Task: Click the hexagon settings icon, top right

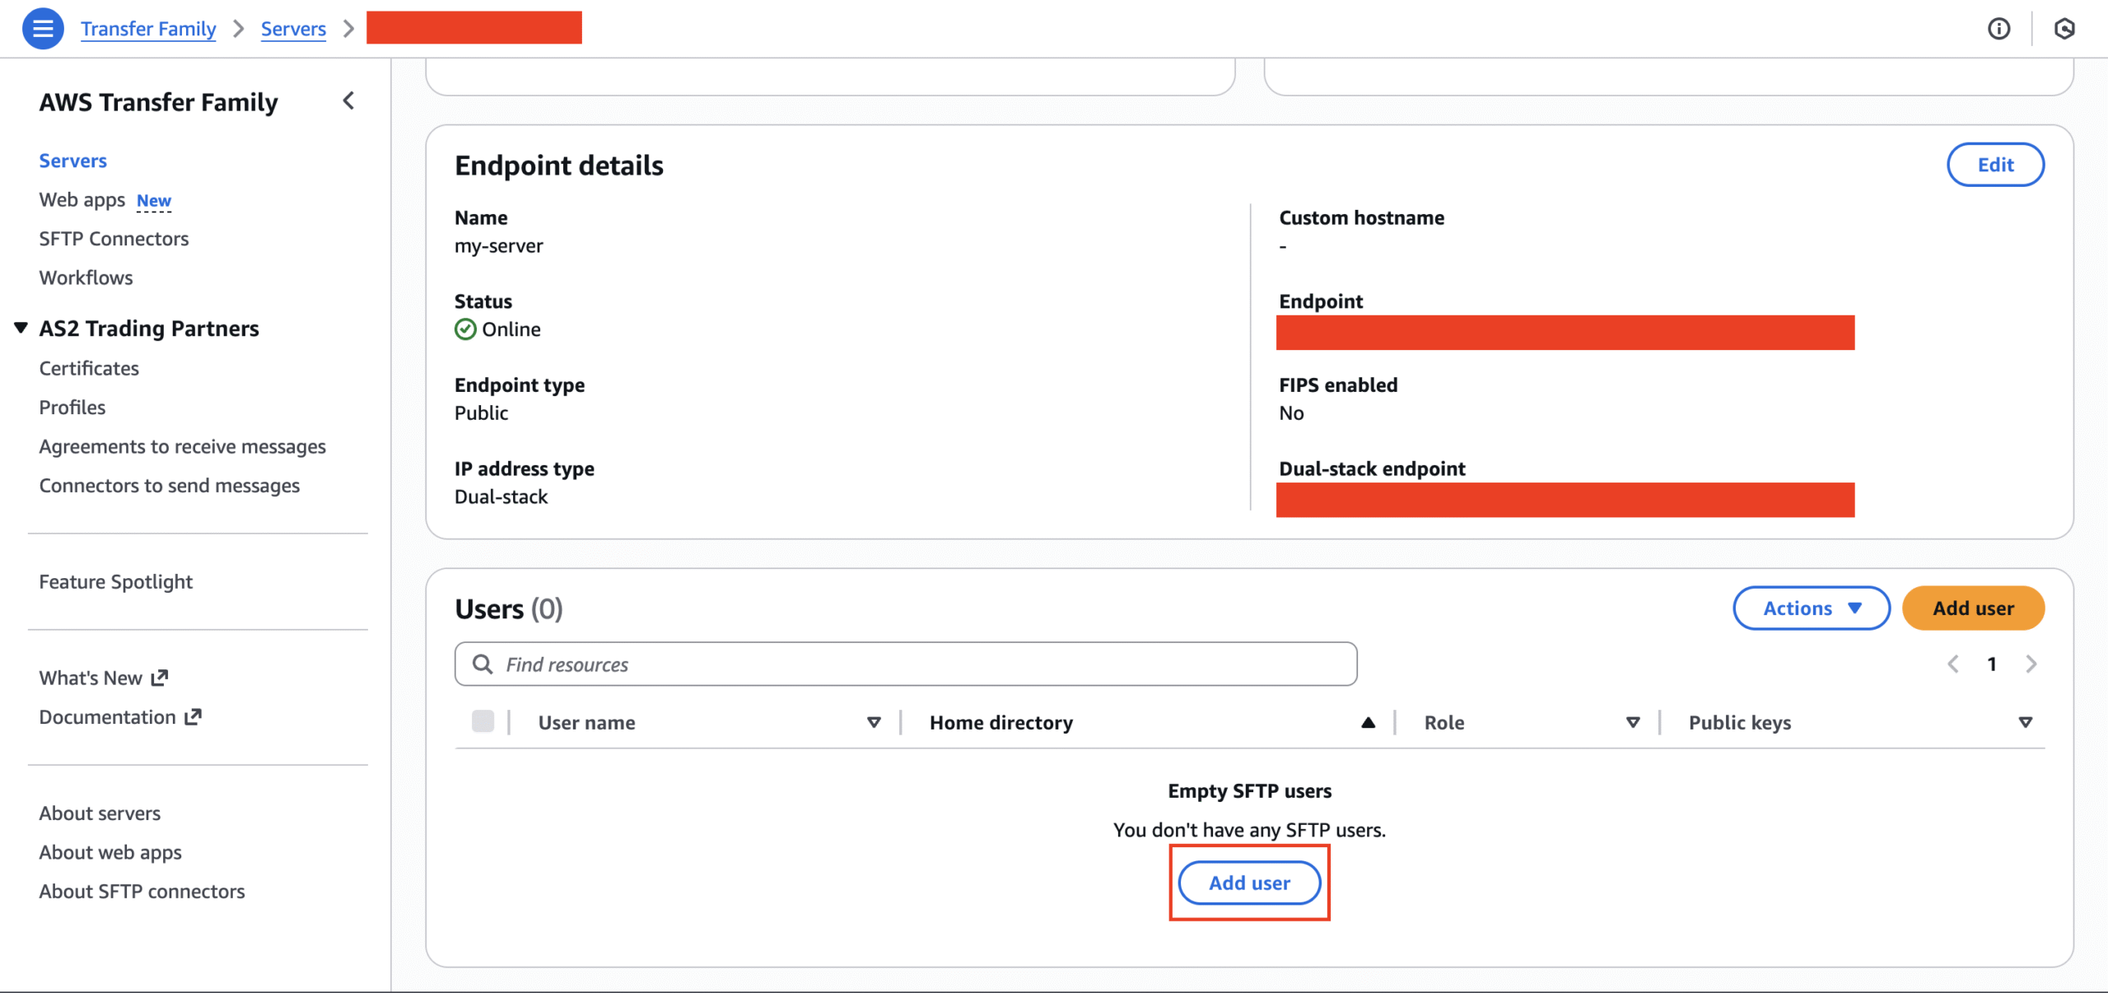Action: (2064, 29)
